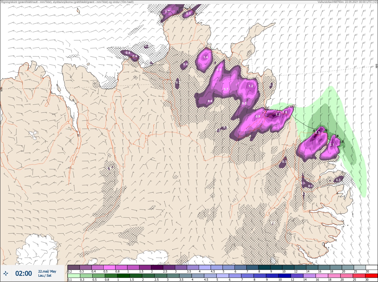Screen dimensions: 378x282
Task: Click the 1.2 precipitation value on the map
Action: pyautogui.click(x=251, y=86)
